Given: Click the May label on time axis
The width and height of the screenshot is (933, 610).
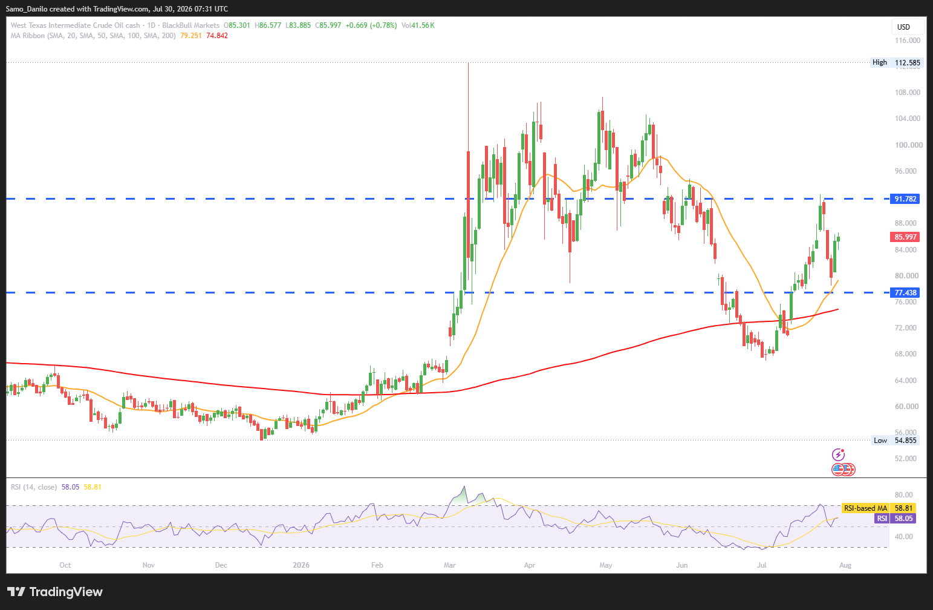Looking at the screenshot, I should click(606, 565).
